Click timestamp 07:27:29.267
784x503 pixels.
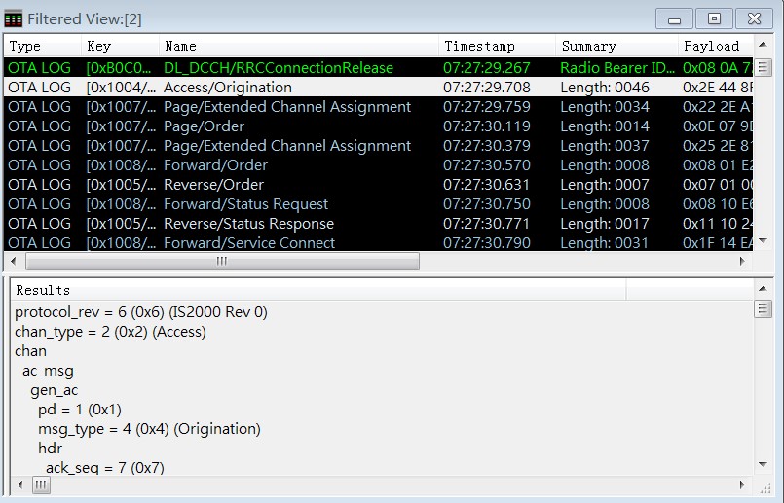pyautogui.click(x=487, y=67)
